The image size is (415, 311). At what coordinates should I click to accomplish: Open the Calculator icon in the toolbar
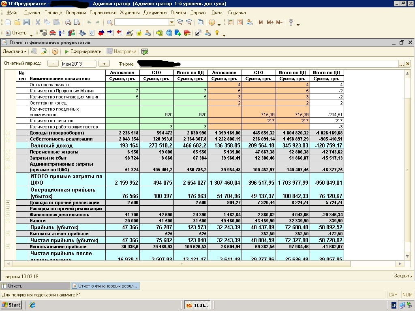[x=231, y=23]
